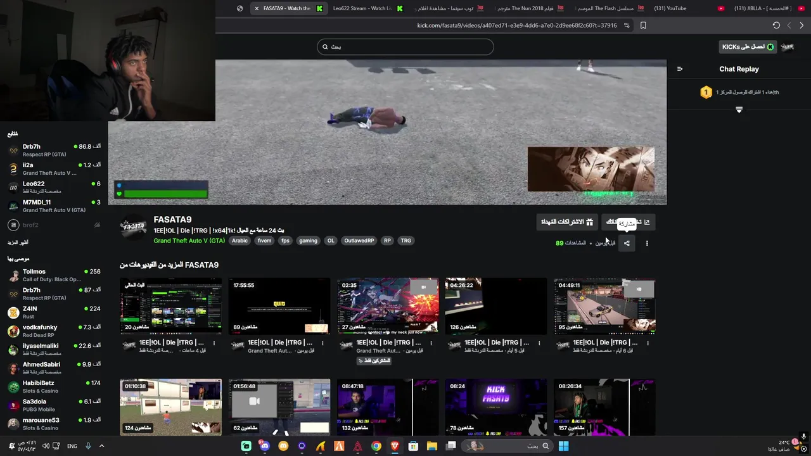811x456 pixels.
Task: Click the Kick search field
Action: (405, 47)
